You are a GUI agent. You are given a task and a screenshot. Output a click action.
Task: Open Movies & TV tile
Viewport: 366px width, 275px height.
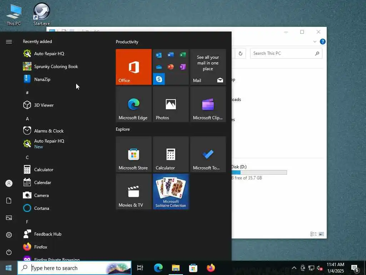[134, 192]
